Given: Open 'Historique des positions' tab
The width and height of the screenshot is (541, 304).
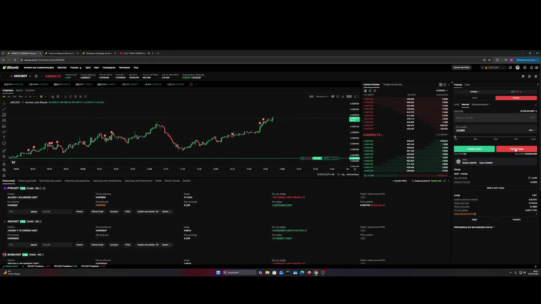Looking at the screenshot, I should point(77,181).
